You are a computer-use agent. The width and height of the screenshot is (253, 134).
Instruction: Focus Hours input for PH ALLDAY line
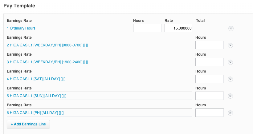point(210,113)
